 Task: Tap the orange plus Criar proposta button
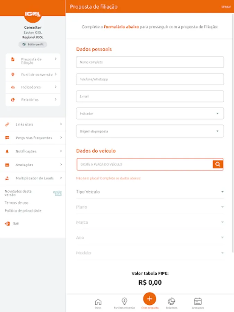pos(149,298)
